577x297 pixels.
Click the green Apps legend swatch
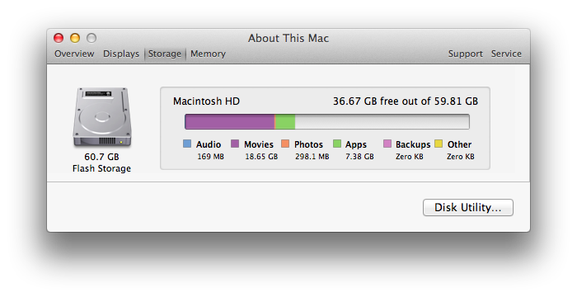[336, 144]
